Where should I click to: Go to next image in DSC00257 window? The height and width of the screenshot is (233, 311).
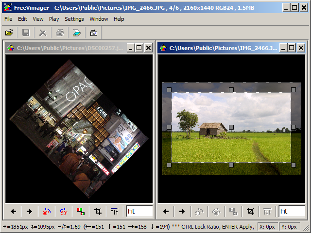pos(29,212)
